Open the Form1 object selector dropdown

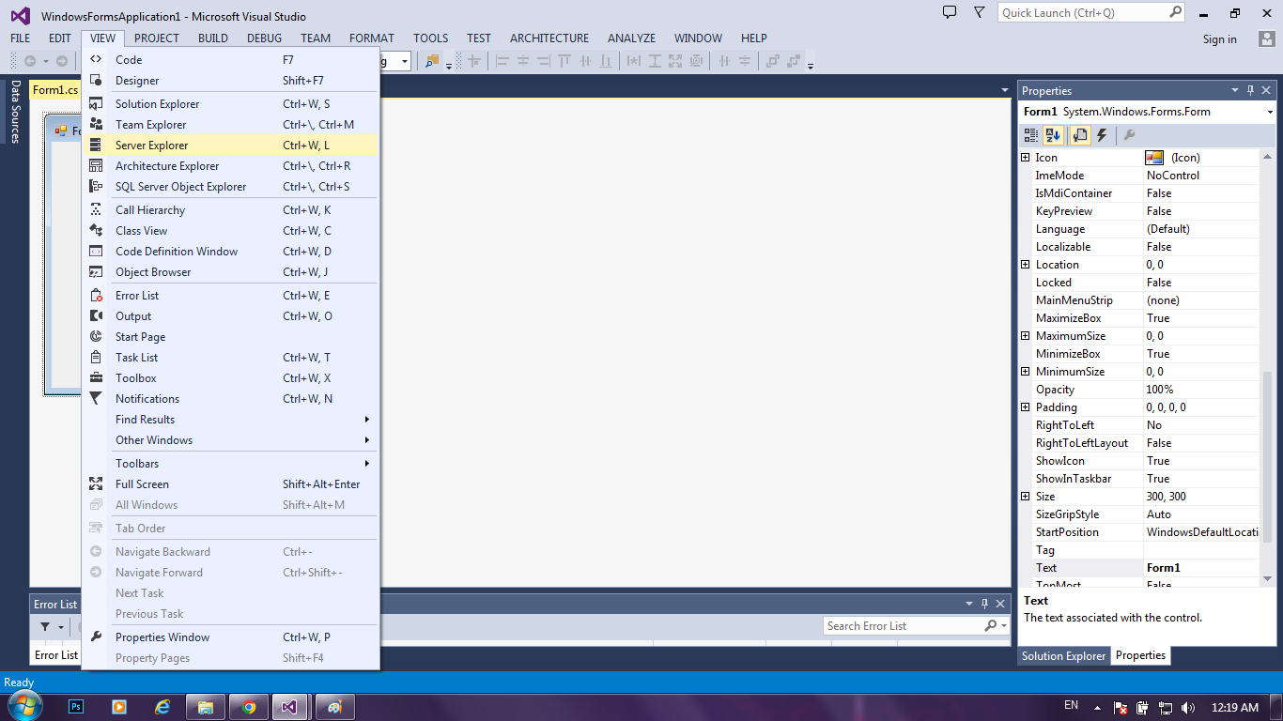[x=1269, y=112]
